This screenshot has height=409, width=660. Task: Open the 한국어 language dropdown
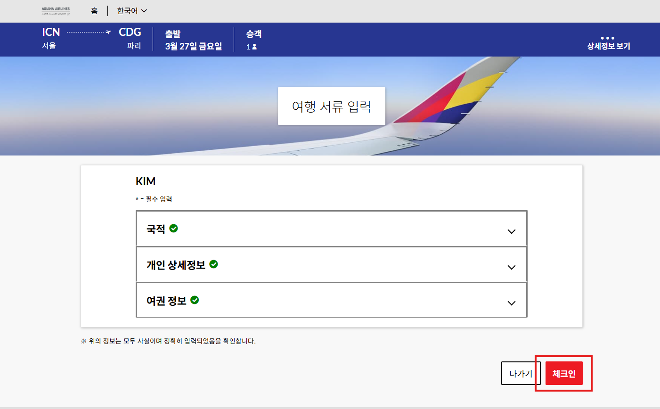[x=132, y=11]
